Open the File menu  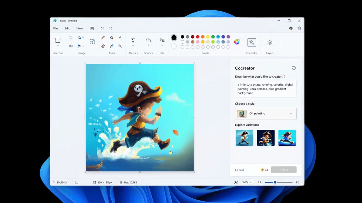[55, 28]
